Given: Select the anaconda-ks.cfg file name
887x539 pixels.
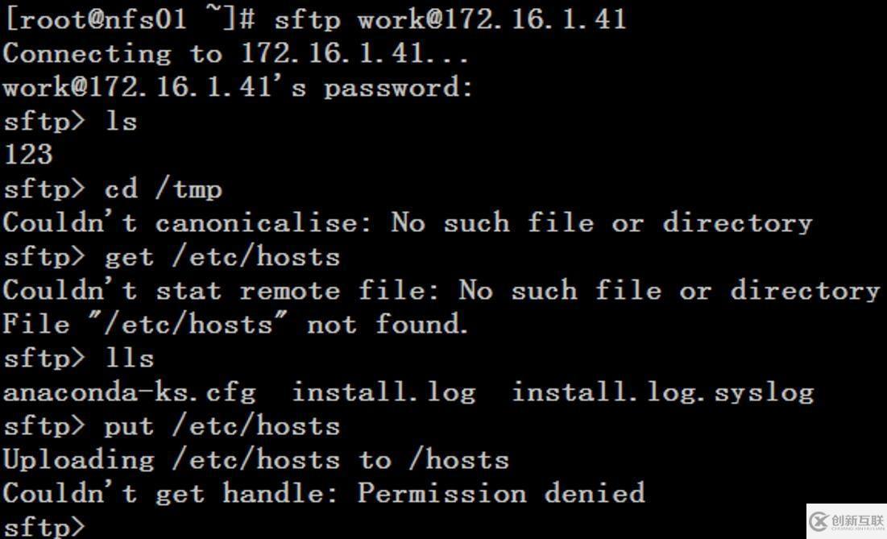Looking at the screenshot, I should click(129, 392).
